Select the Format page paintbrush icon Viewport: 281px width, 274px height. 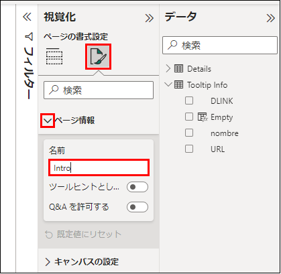click(98, 57)
